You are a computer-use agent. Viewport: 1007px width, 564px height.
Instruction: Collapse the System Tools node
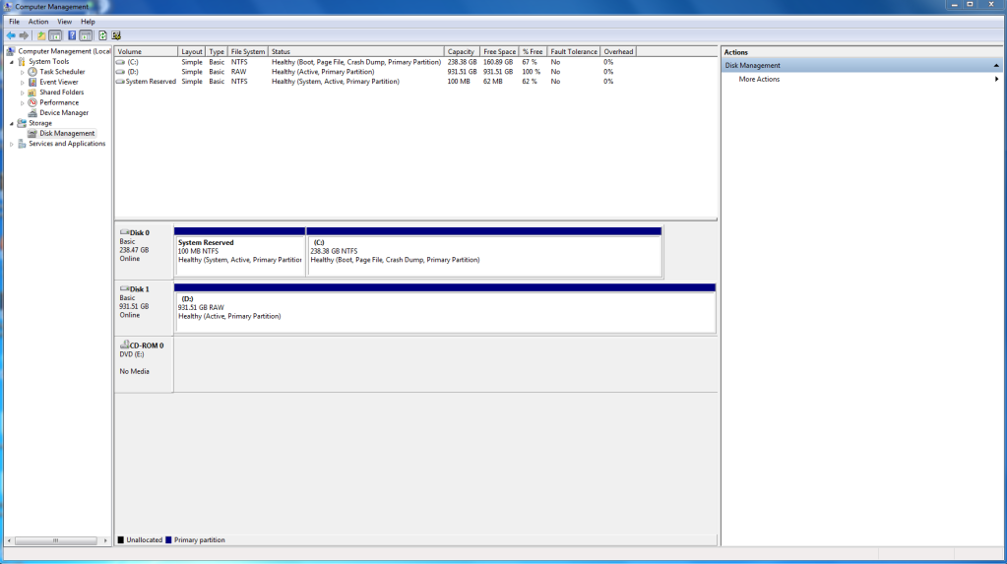(12, 61)
